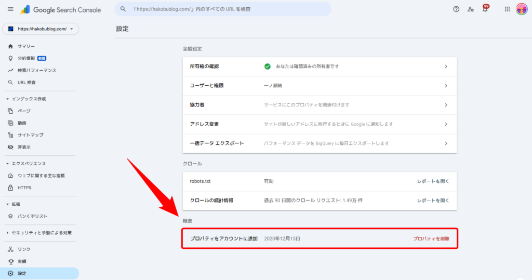Viewport: 532px width, 280px height.
Task: Click the user account avatar
Action: coord(522,9)
